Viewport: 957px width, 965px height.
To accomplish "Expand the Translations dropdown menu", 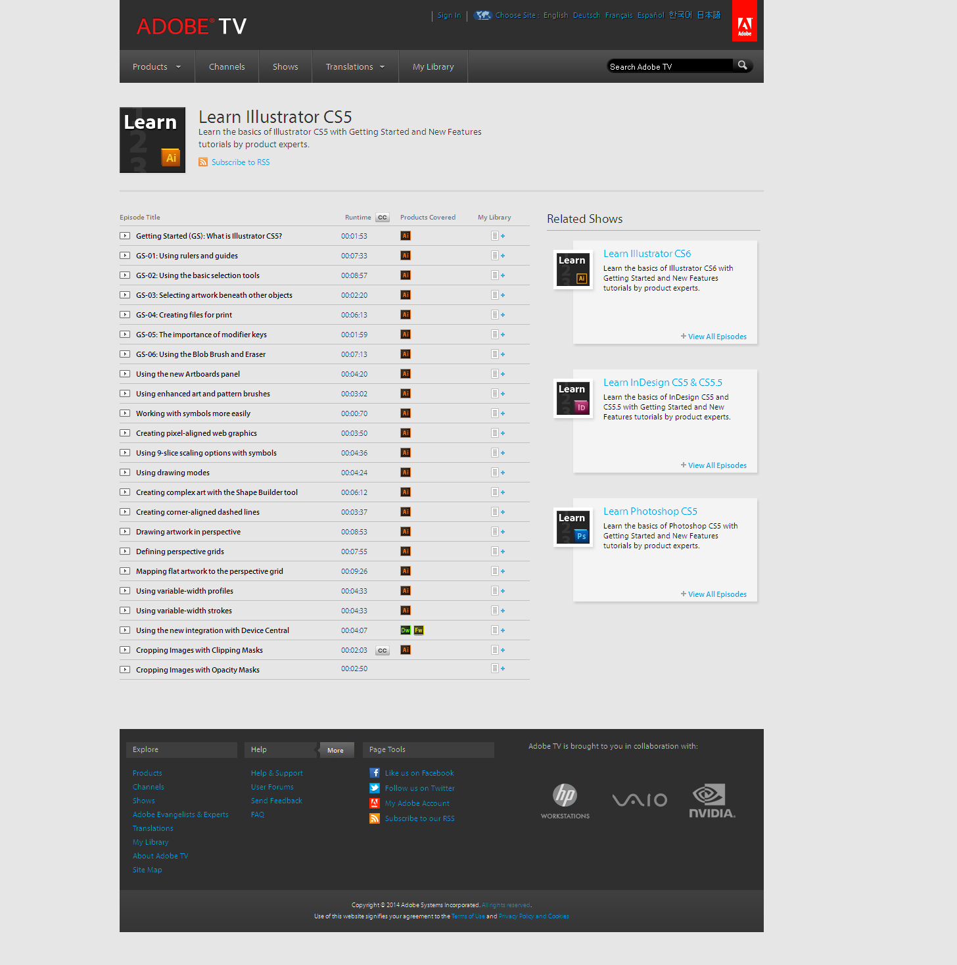I will pos(355,66).
